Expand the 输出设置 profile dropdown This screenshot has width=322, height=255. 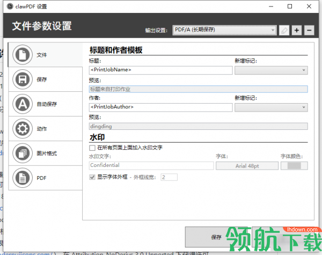225,30
